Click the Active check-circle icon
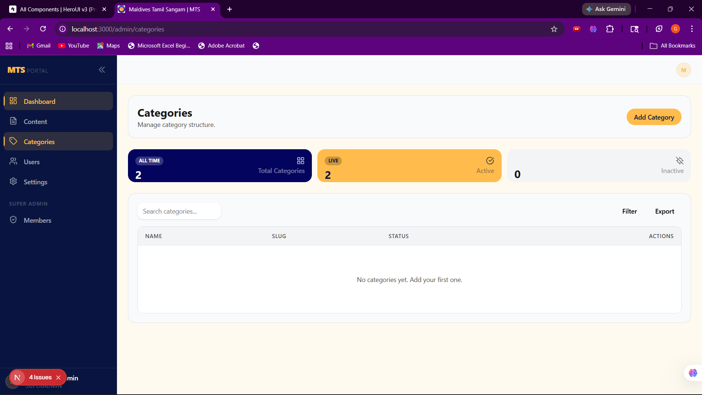702x395 pixels. click(490, 161)
